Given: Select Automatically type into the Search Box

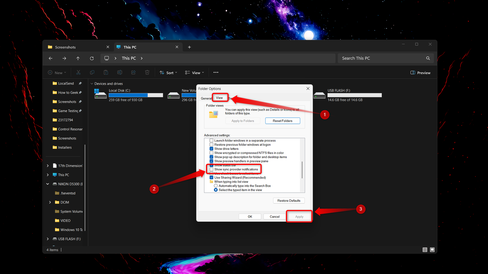Looking at the screenshot, I should [x=216, y=186].
